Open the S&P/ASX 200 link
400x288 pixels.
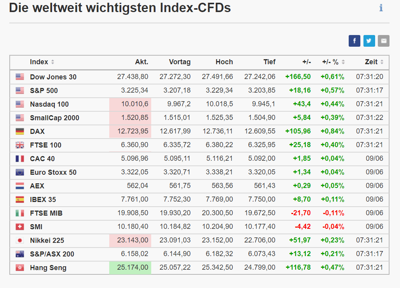click(52, 254)
